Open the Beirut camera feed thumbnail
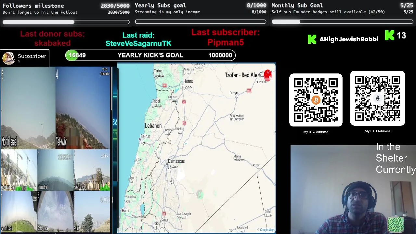This screenshot has height=234, width=416. click(92, 211)
